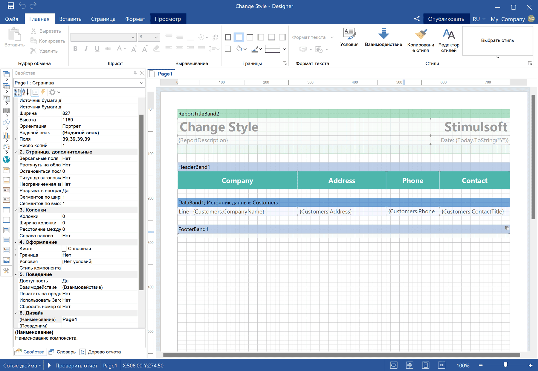The height and width of the screenshot is (371, 538).
Task: Switch to Дерево отчета panel tab
Action: [x=100, y=352]
